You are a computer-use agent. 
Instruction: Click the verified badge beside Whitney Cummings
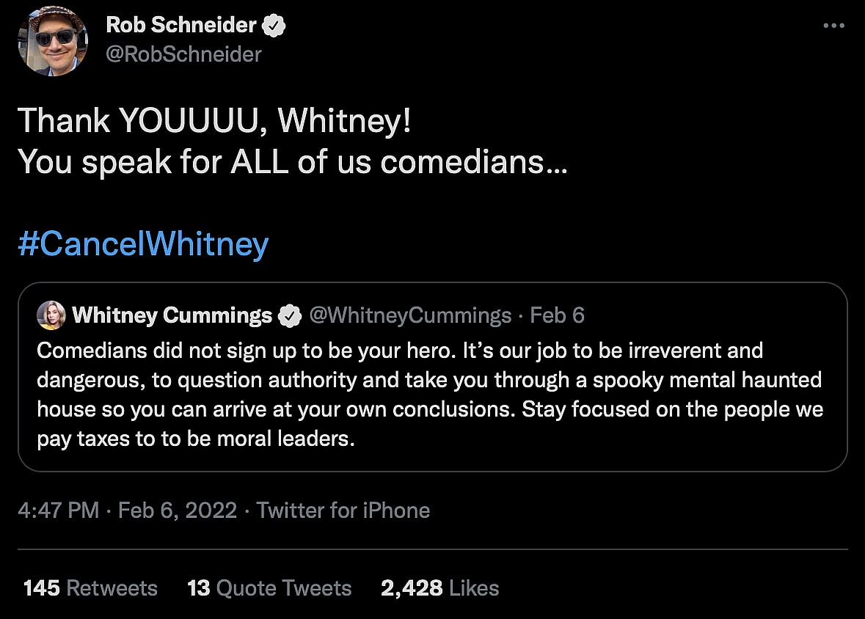click(291, 316)
